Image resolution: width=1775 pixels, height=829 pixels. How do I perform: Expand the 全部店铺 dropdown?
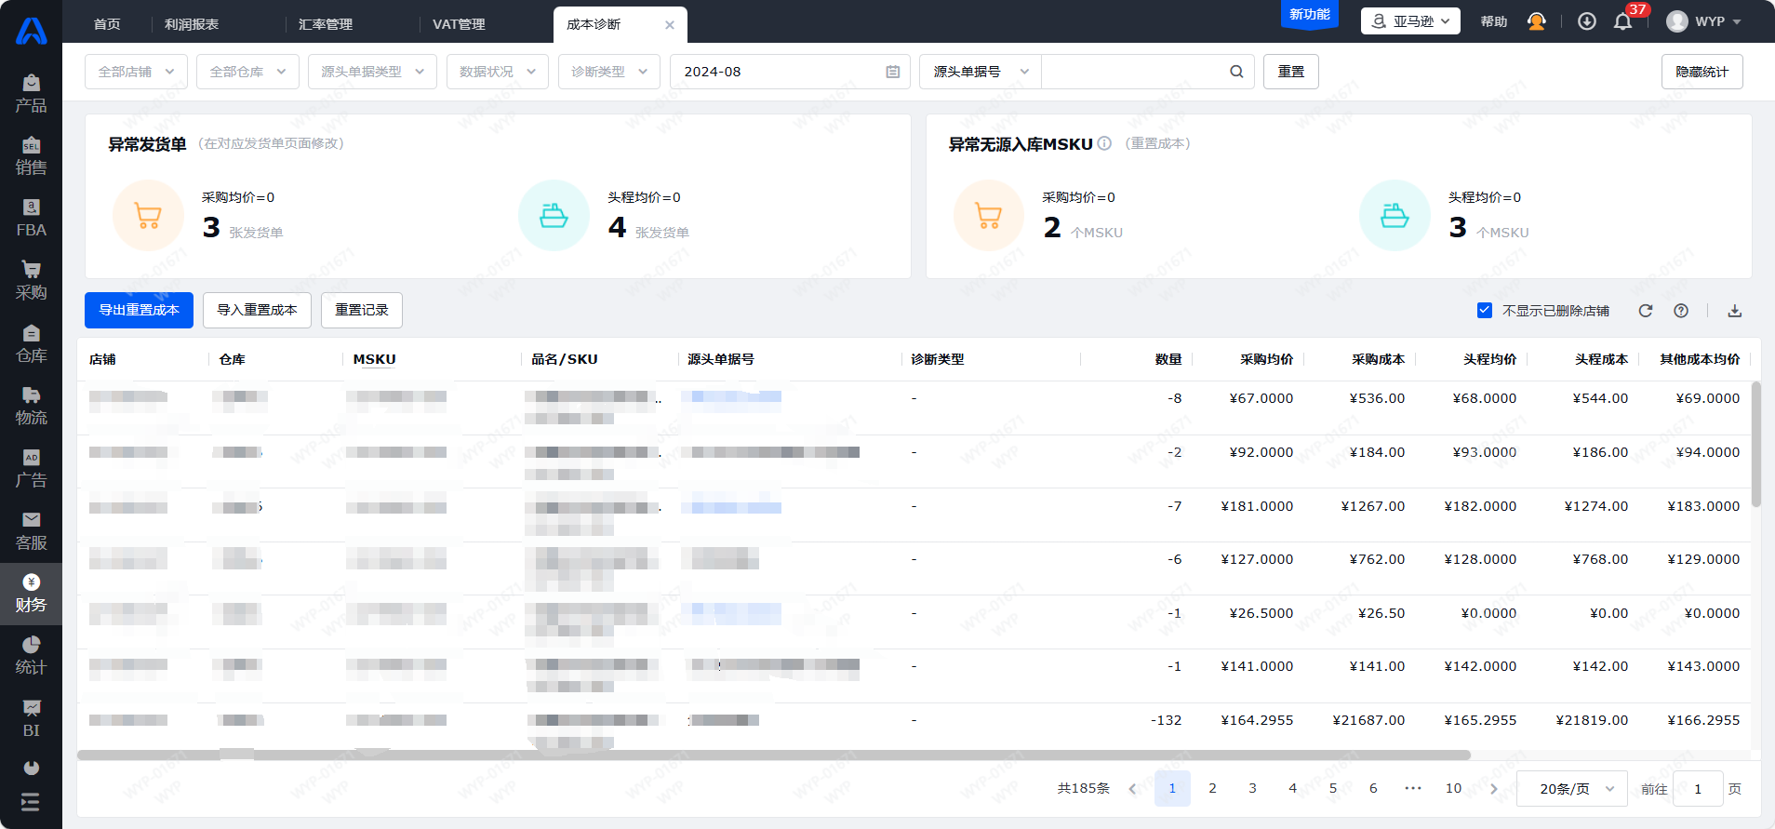click(x=136, y=72)
